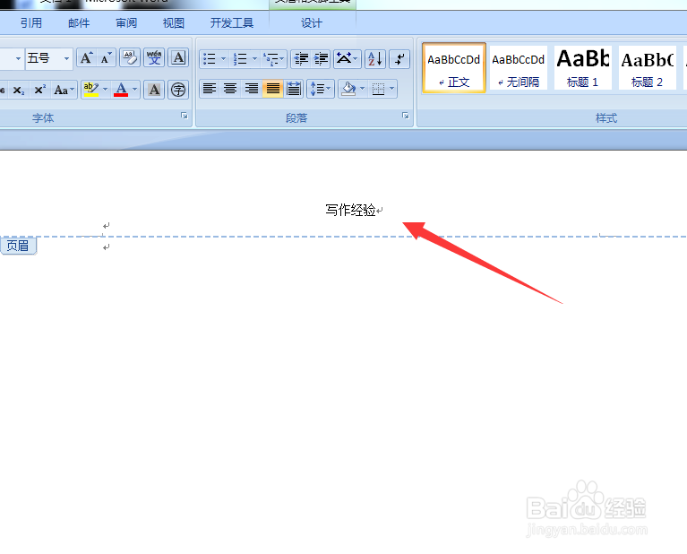Select Distributed alignment
This screenshot has width=687, height=554.
pos(294,89)
